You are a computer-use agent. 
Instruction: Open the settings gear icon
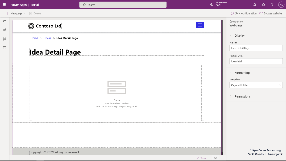click(263, 5)
